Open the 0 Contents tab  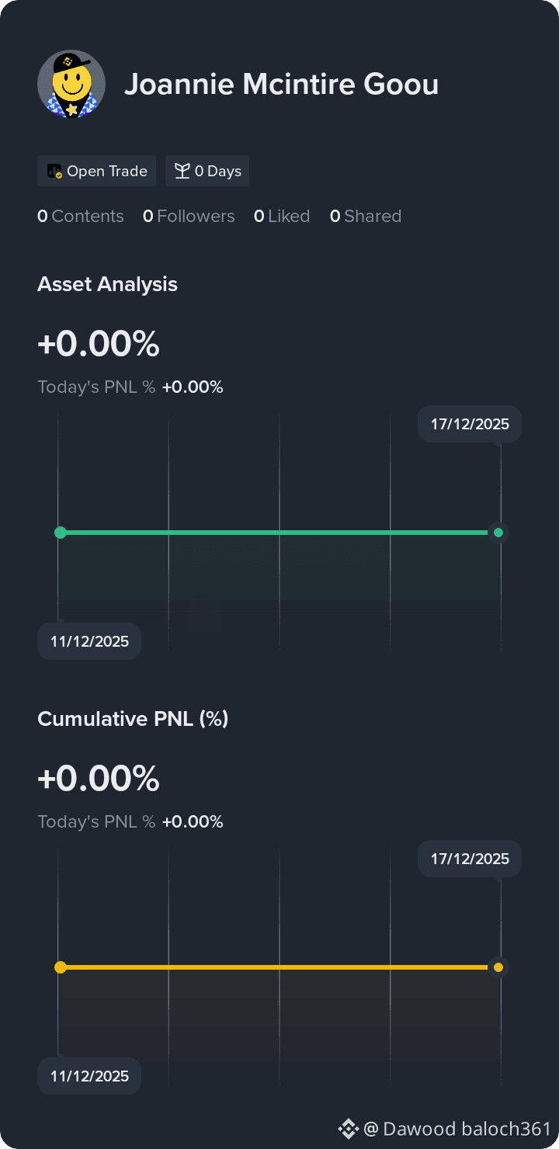(x=81, y=217)
